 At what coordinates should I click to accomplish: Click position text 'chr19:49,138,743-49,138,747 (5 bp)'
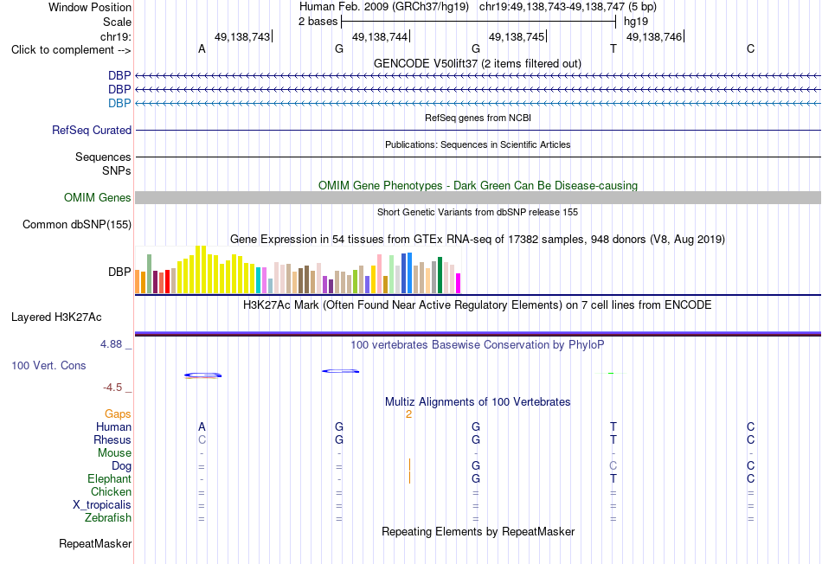click(568, 7)
